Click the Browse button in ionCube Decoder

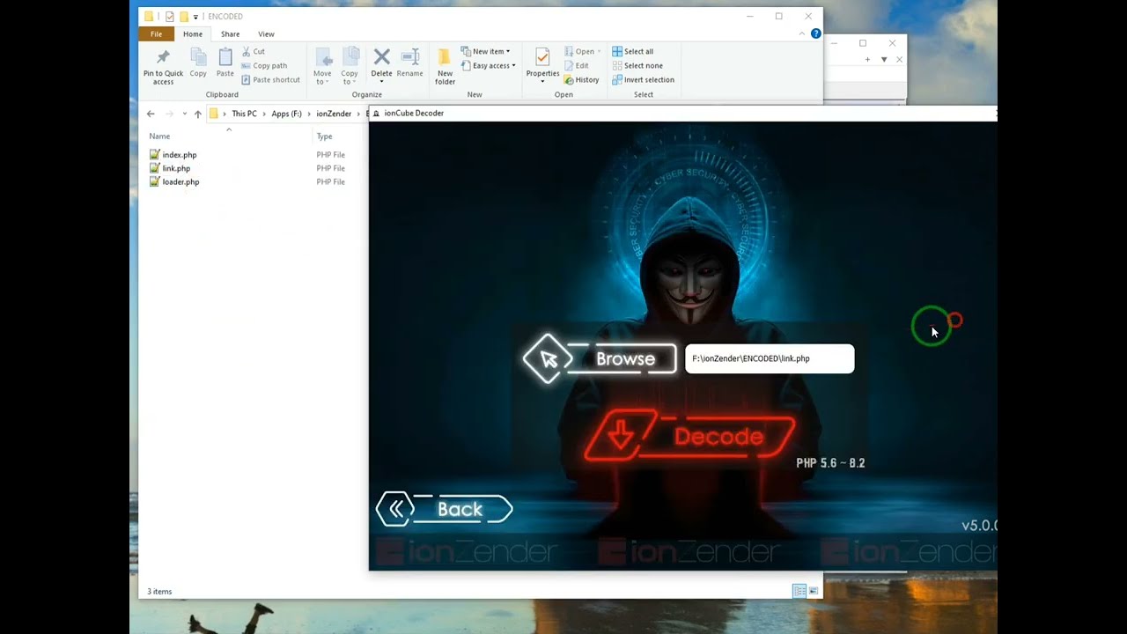coord(600,358)
